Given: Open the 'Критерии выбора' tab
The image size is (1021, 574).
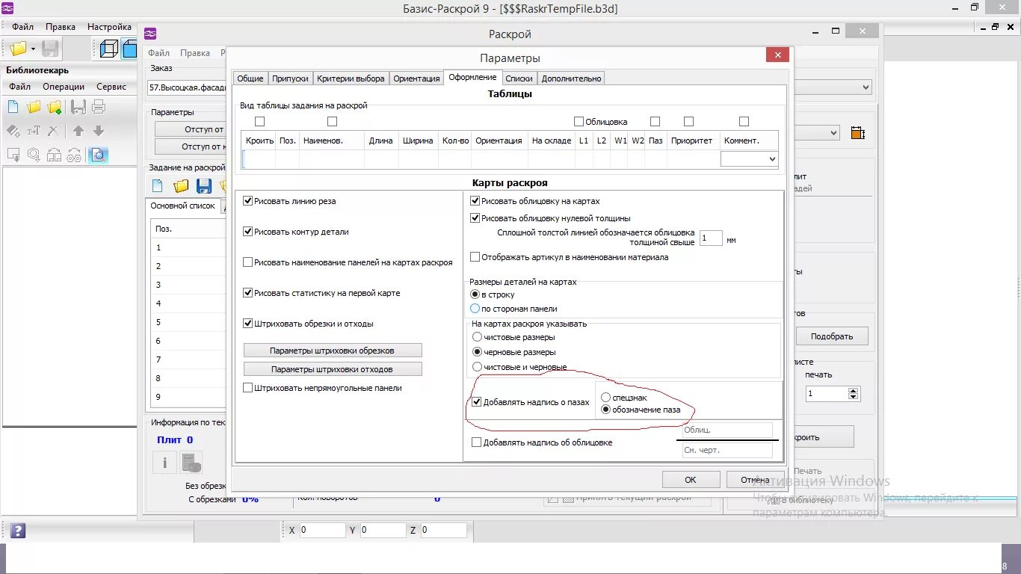Looking at the screenshot, I should (x=351, y=78).
